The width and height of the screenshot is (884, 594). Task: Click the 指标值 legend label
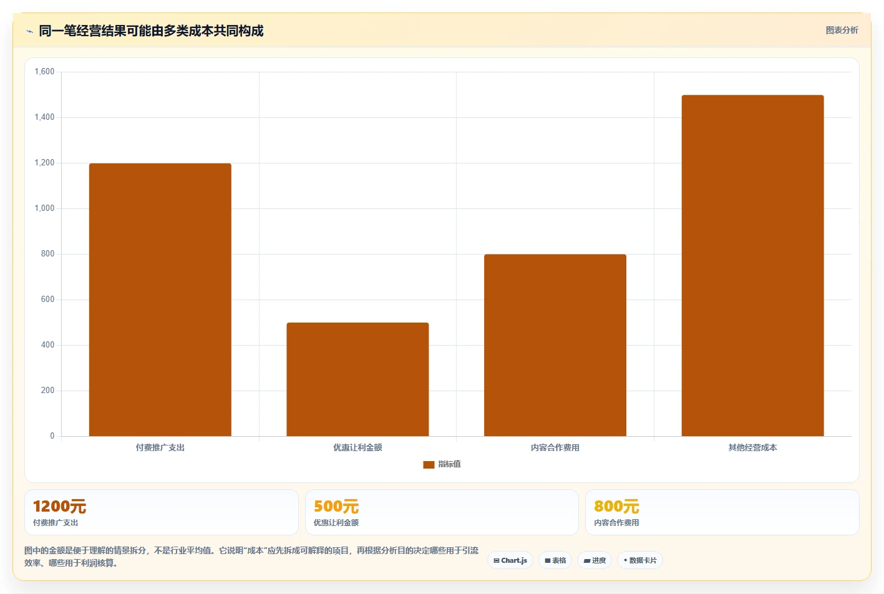pyautogui.click(x=449, y=464)
